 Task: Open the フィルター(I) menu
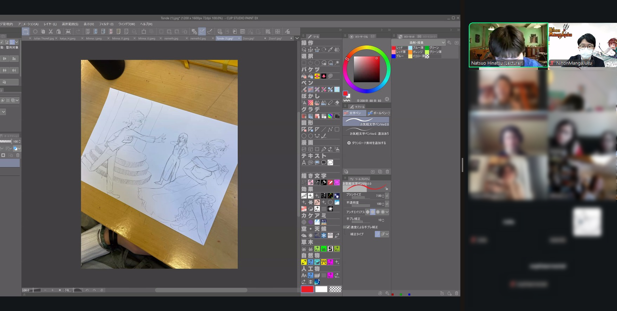(x=106, y=24)
